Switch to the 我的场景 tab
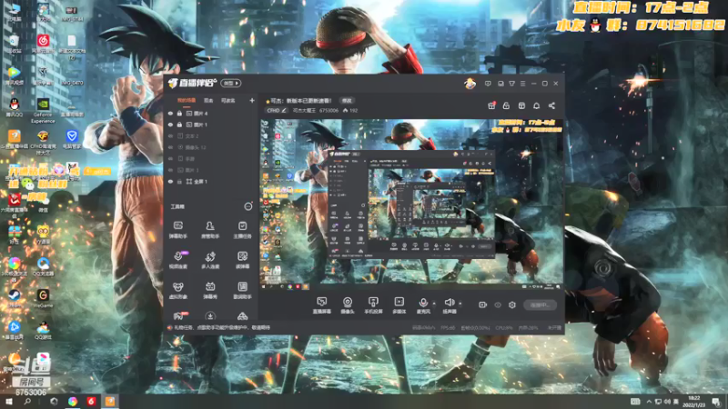The height and width of the screenshot is (409, 728). 187,101
